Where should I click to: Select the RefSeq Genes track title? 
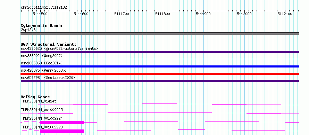tap(35, 97)
